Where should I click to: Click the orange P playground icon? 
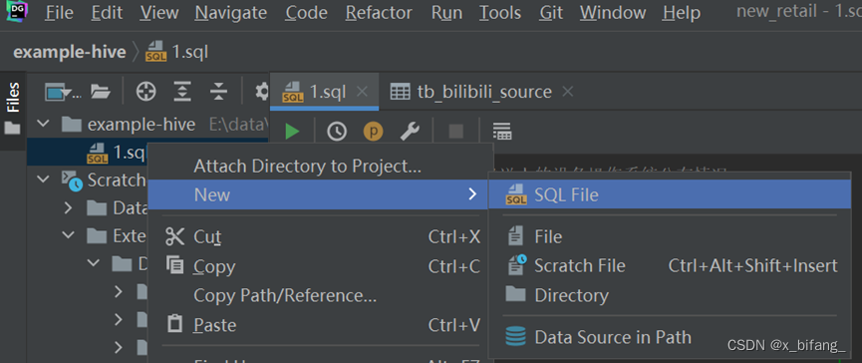click(374, 132)
